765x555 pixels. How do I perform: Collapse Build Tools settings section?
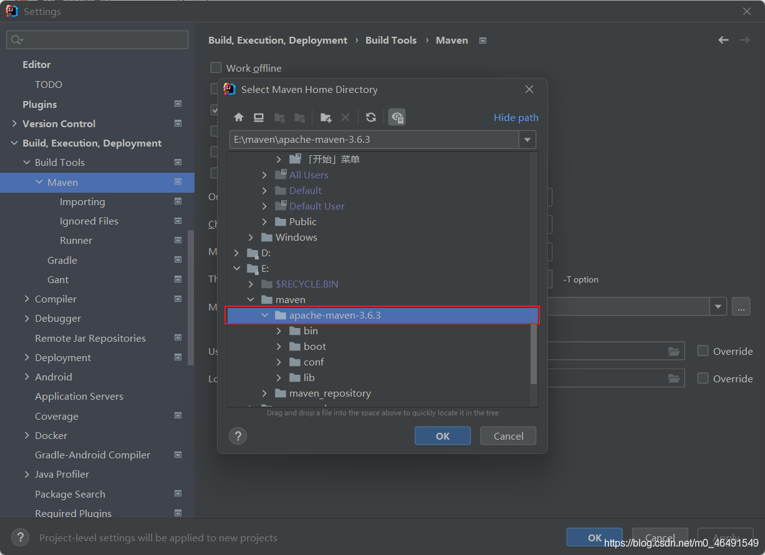coord(27,162)
